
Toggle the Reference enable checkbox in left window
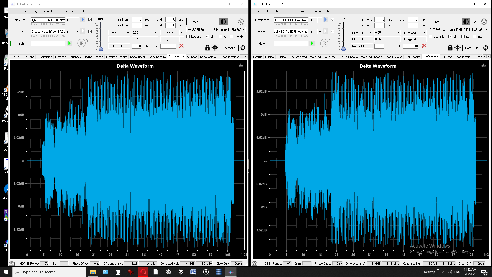[x=90, y=20]
